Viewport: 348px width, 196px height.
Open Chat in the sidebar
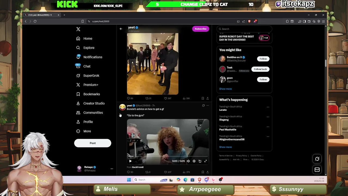click(x=83, y=66)
